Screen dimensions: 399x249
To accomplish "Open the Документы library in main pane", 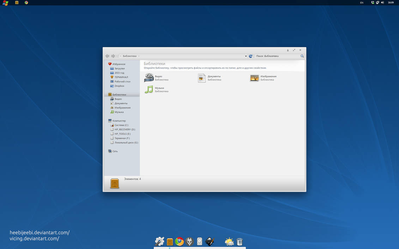I will [202, 78].
